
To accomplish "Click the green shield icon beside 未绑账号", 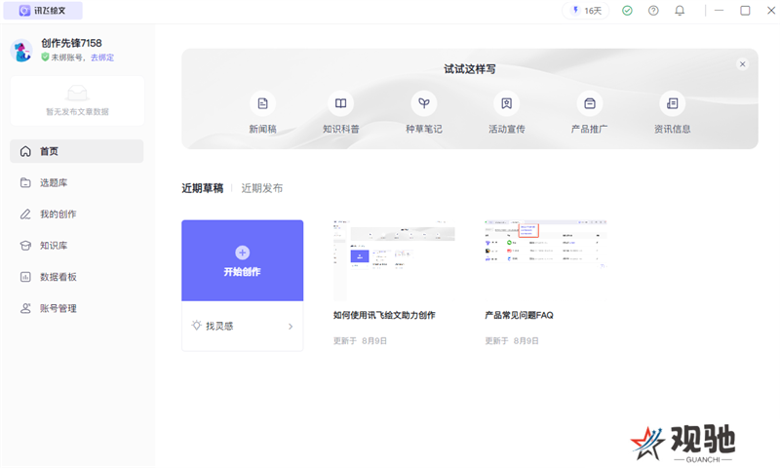I will 45,58.
